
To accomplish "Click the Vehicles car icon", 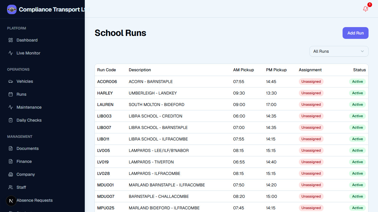I will 11,81.
